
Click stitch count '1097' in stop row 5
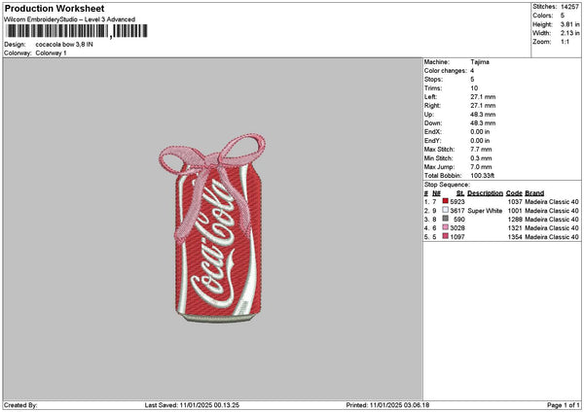[457, 236]
